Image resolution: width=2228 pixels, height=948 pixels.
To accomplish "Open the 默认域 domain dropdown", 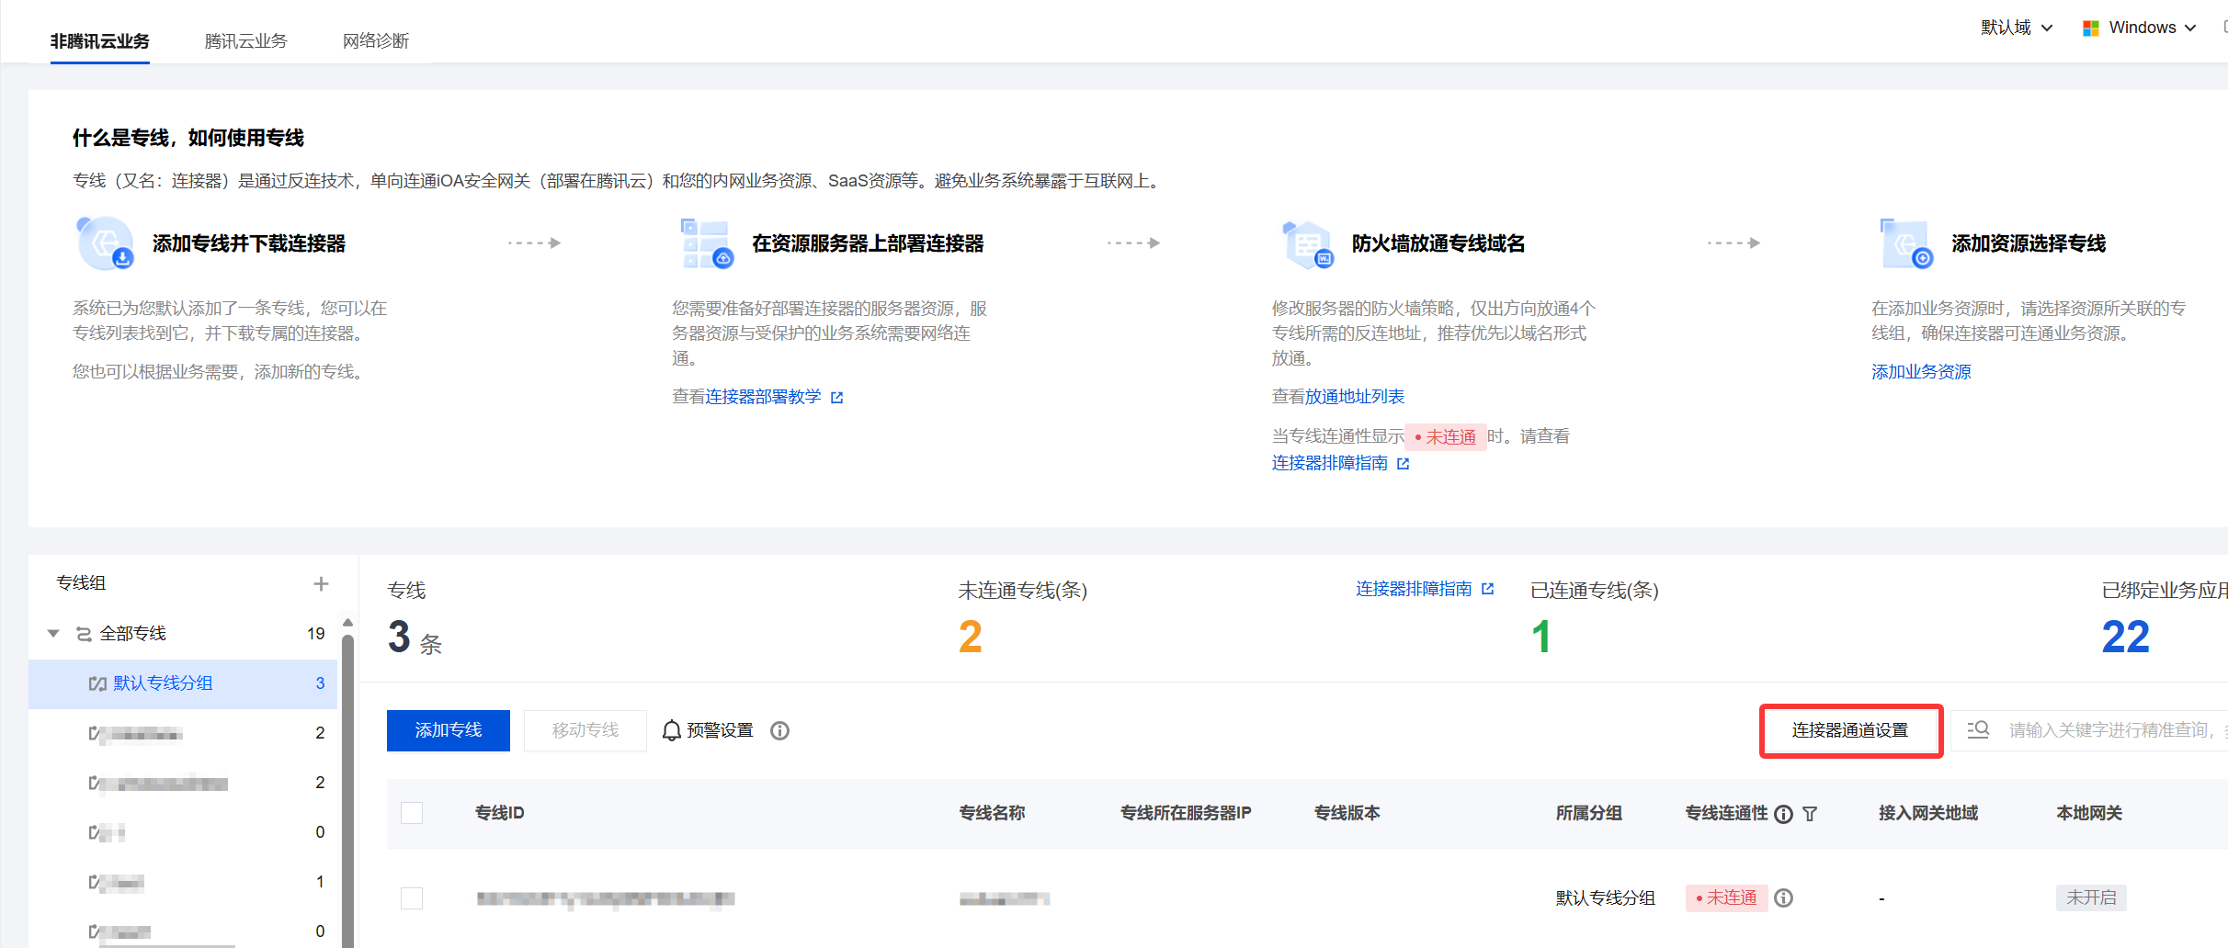I will 2017,28.
